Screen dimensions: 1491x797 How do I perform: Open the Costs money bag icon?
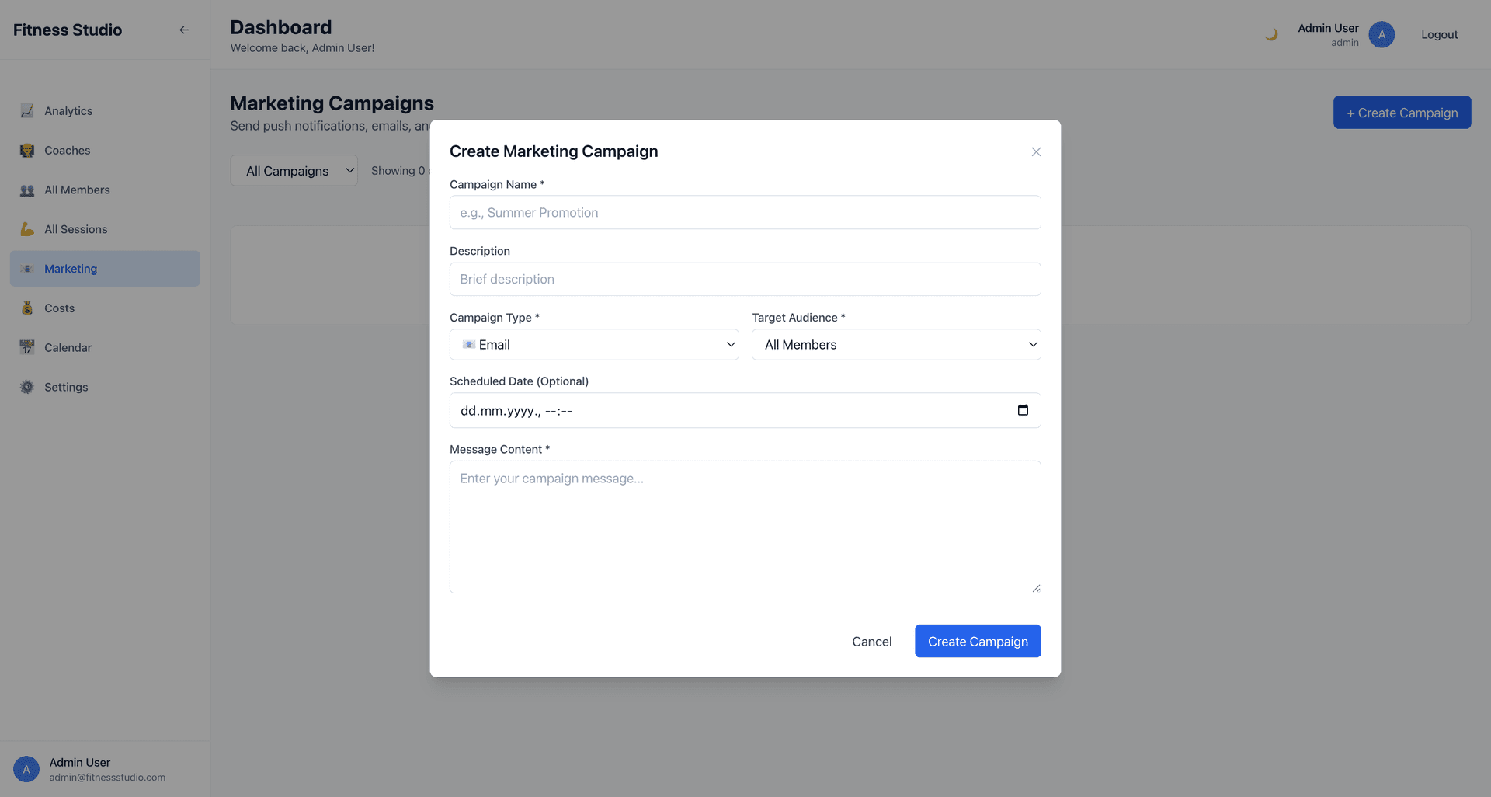click(27, 308)
